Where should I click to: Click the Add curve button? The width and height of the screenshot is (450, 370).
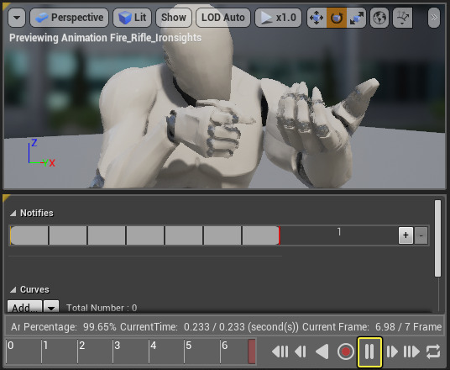click(x=24, y=307)
